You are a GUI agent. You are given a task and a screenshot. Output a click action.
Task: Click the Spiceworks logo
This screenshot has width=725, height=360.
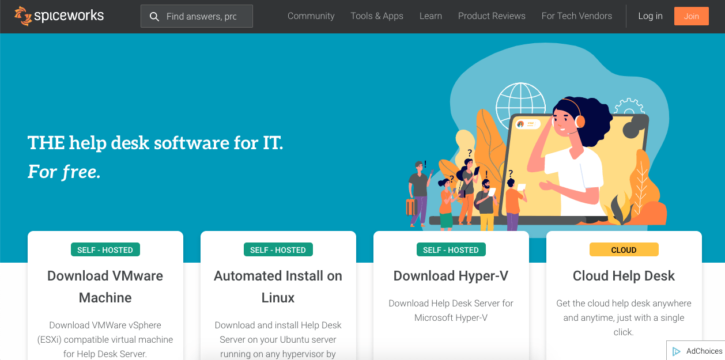point(59,16)
